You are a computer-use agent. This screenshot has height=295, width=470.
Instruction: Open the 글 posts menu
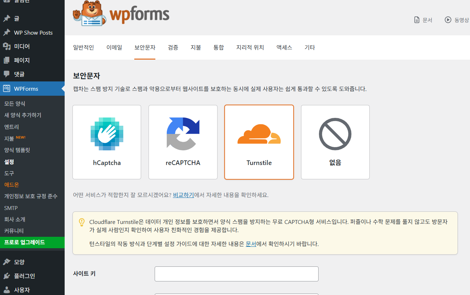point(32,19)
